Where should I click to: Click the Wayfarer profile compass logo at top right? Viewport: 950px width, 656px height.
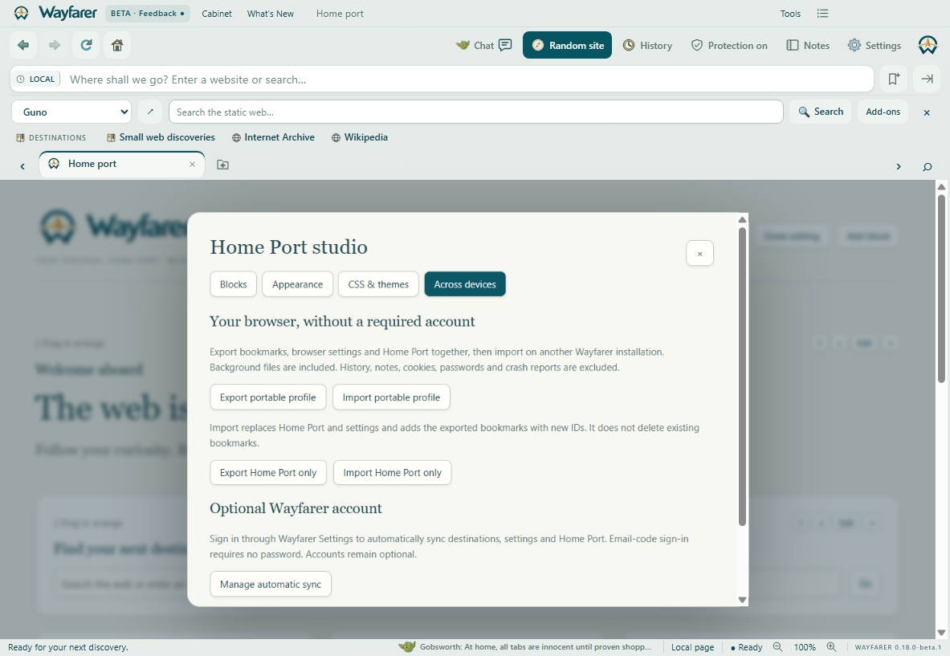(928, 45)
